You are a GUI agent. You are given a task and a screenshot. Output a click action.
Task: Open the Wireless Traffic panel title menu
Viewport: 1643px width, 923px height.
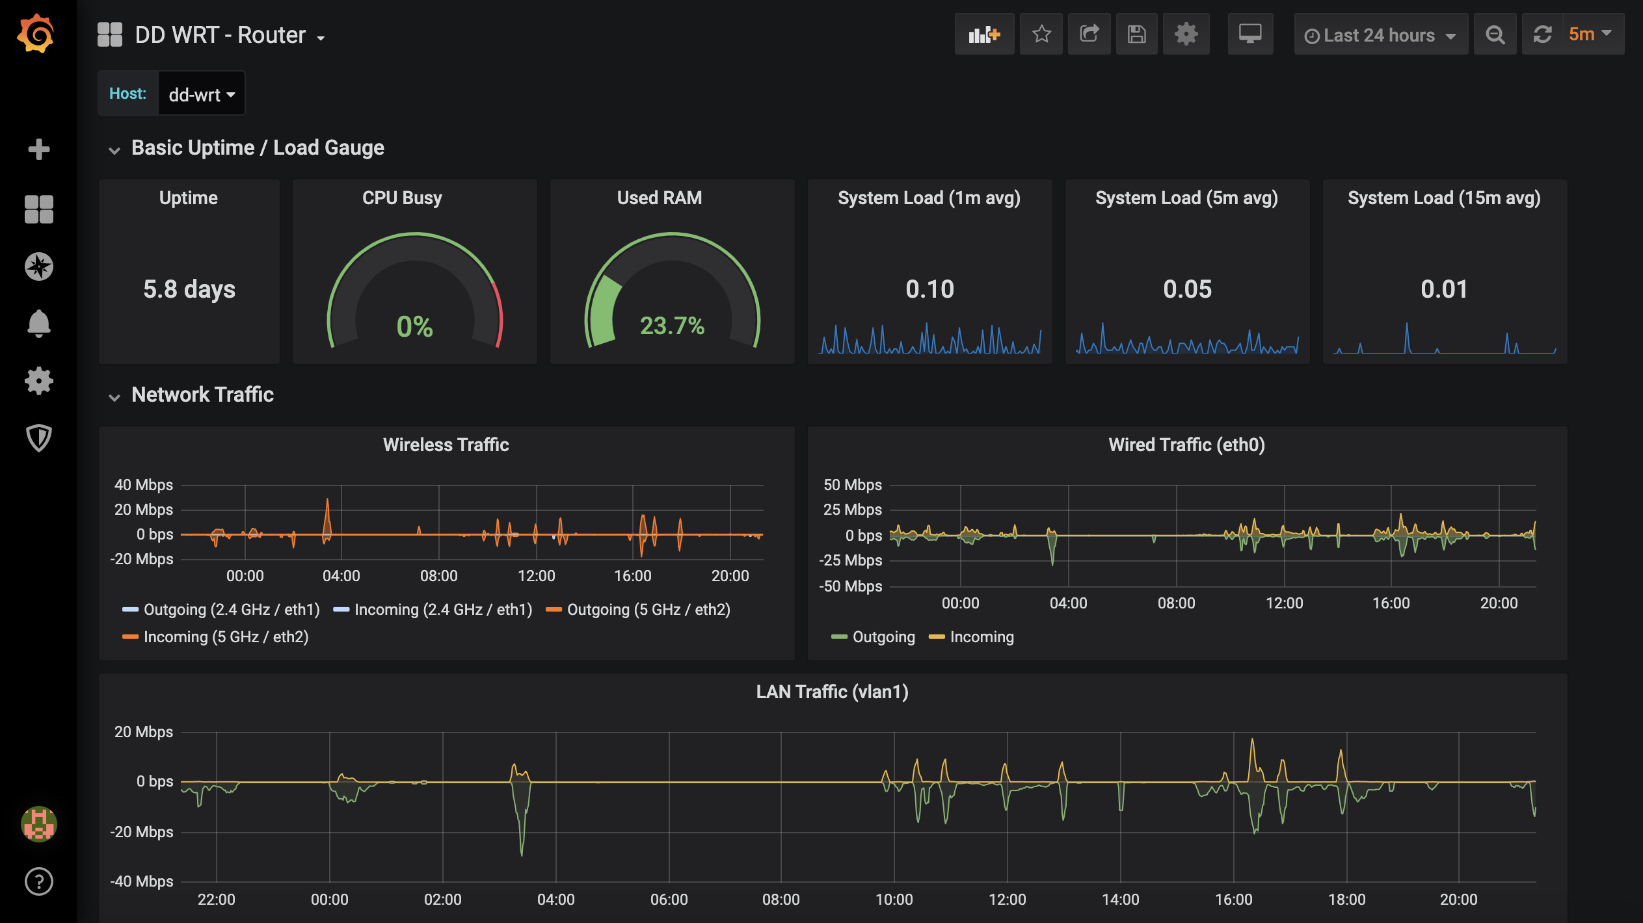click(x=446, y=445)
